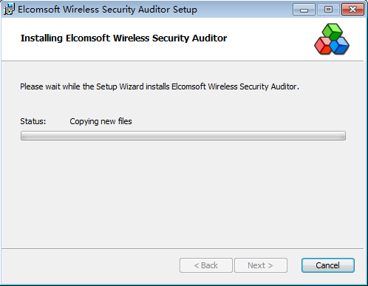368x286 pixels.
Task: Click the disabled Next > button
Action: point(261,265)
